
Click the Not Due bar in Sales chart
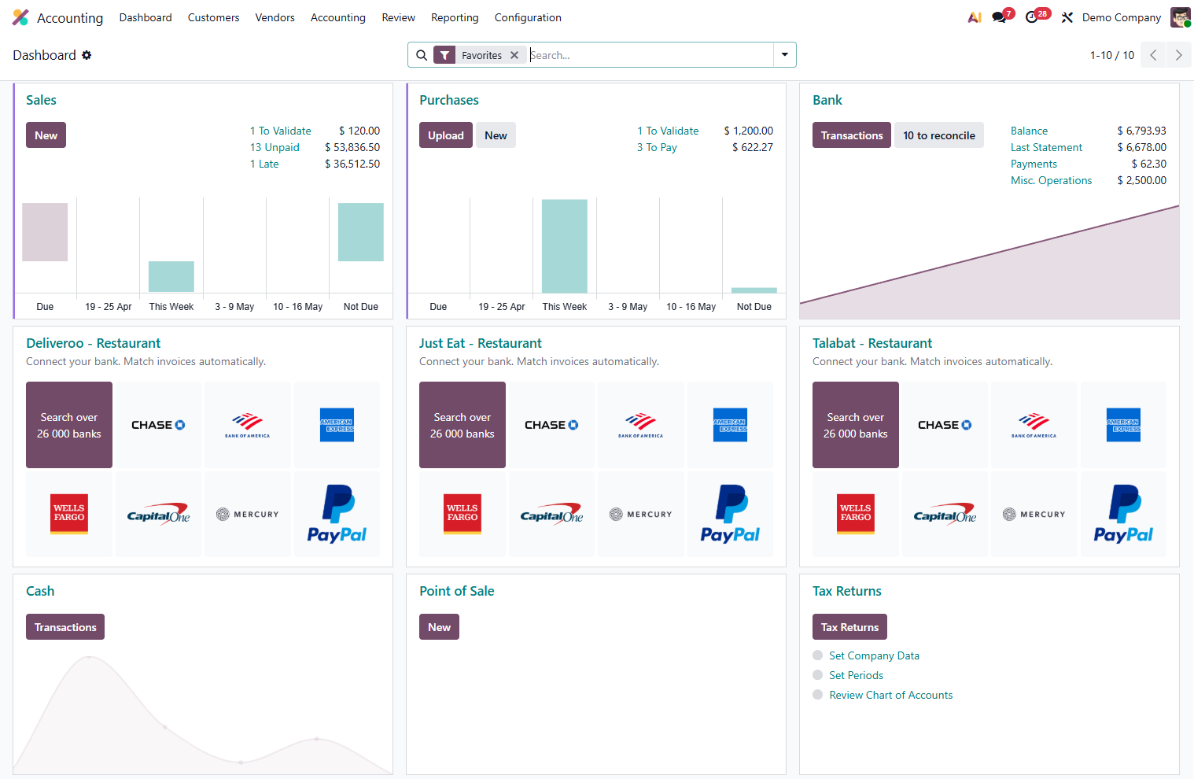pos(361,232)
